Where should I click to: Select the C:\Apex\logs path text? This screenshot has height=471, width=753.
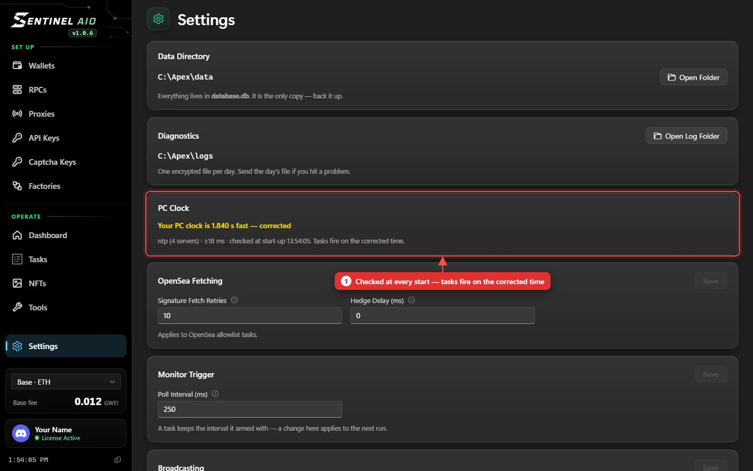coord(186,156)
